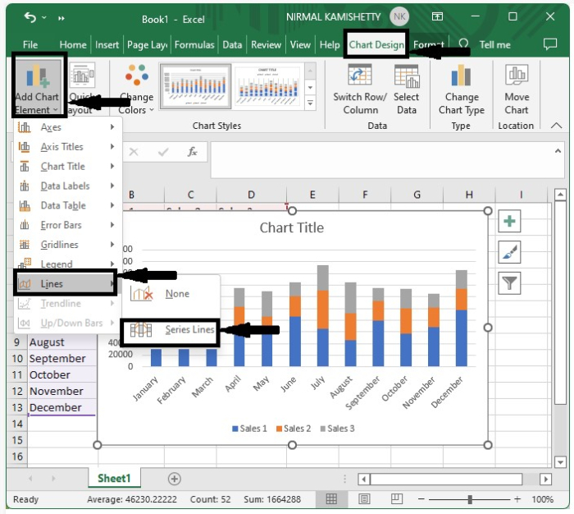Image resolution: width=574 pixels, height=514 pixels.
Task: Click vertical scrollbar down arrow
Action: (x=560, y=462)
